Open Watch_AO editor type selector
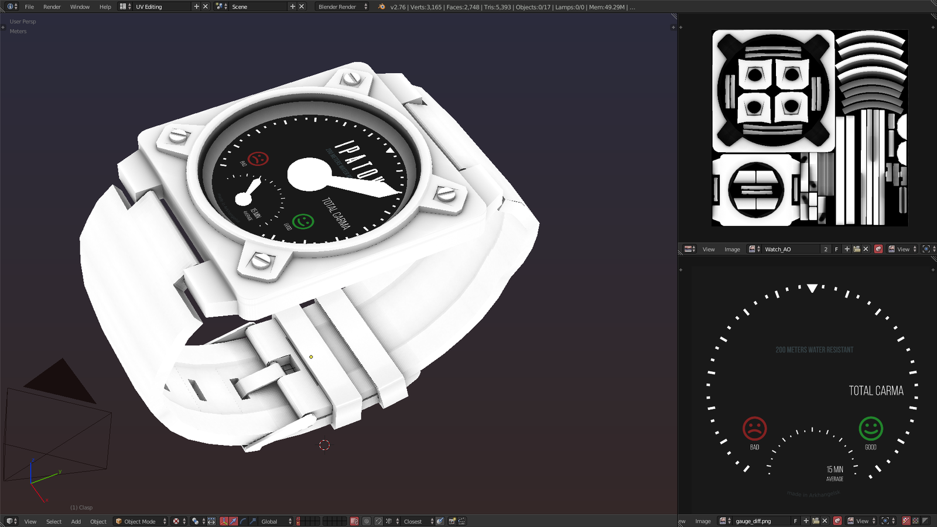Screen dimensions: 937x527 tap(690, 249)
